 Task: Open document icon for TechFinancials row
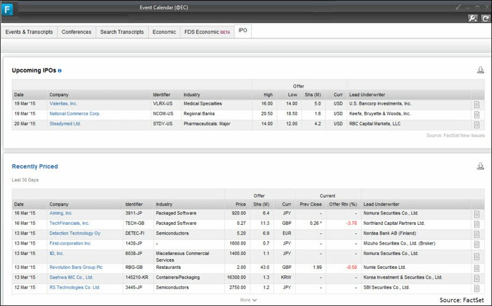pyautogui.click(x=477, y=224)
